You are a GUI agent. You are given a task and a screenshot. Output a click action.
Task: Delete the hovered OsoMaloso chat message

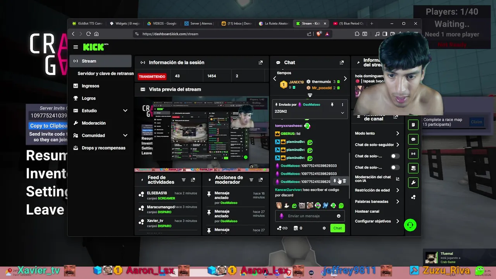(344, 181)
